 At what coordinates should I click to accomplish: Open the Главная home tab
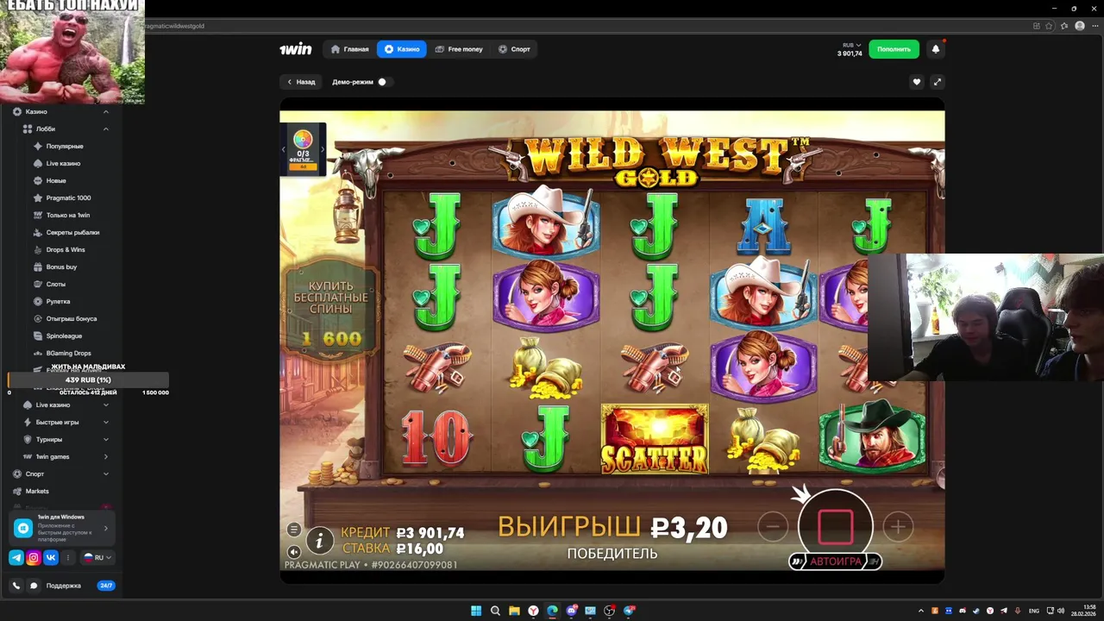tap(350, 49)
